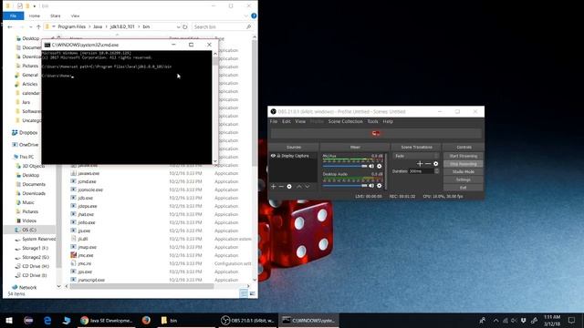Click Program Files in the address path
584x328 pixels.
[x=71, y=26]
